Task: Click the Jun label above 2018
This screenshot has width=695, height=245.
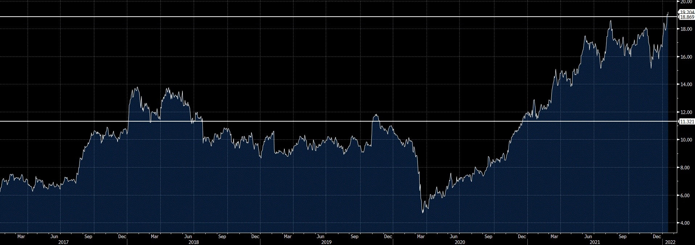Action: pyautogui.click(x=188, y=237)
